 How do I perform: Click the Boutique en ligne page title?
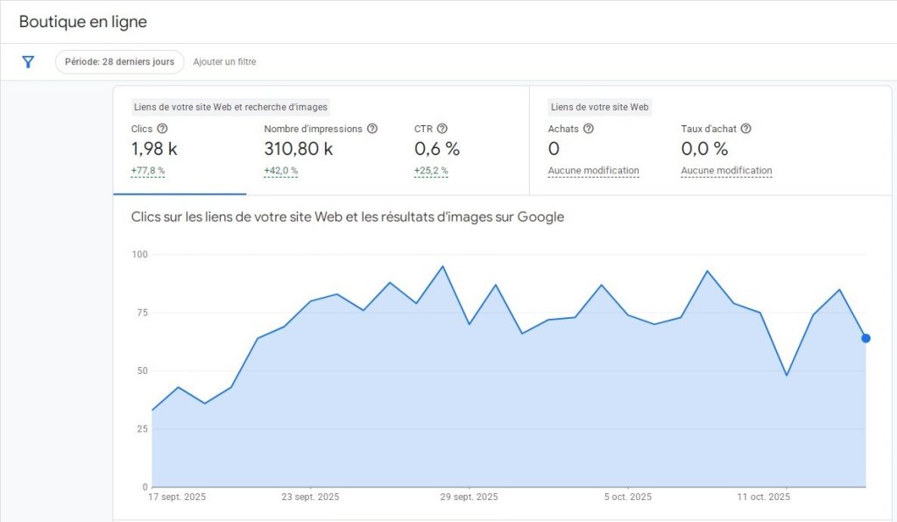(x=83, y=22)
